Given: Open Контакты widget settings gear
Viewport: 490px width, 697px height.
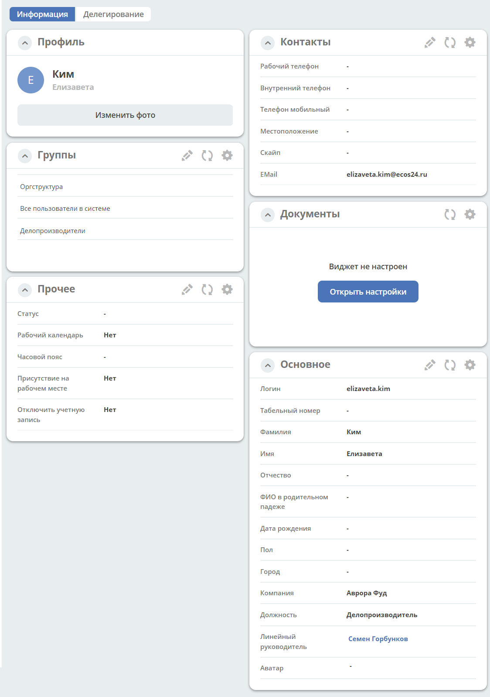Looking at the screenshot, I should [x=470, y=42].
